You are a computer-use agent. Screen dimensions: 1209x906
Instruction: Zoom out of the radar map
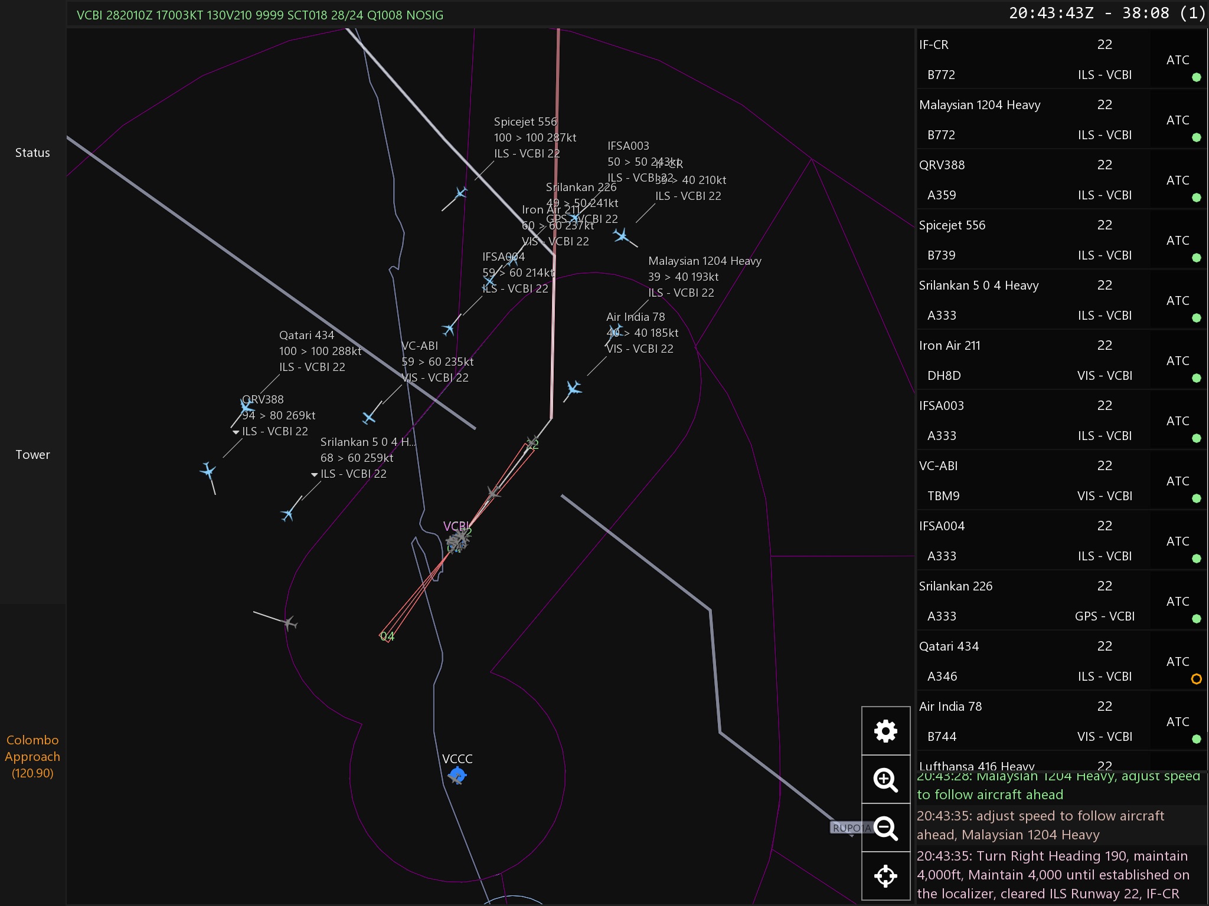click(x=885, y=828)
